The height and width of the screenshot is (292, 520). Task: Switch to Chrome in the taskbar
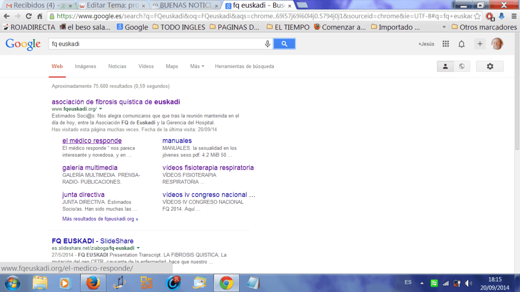226,283
